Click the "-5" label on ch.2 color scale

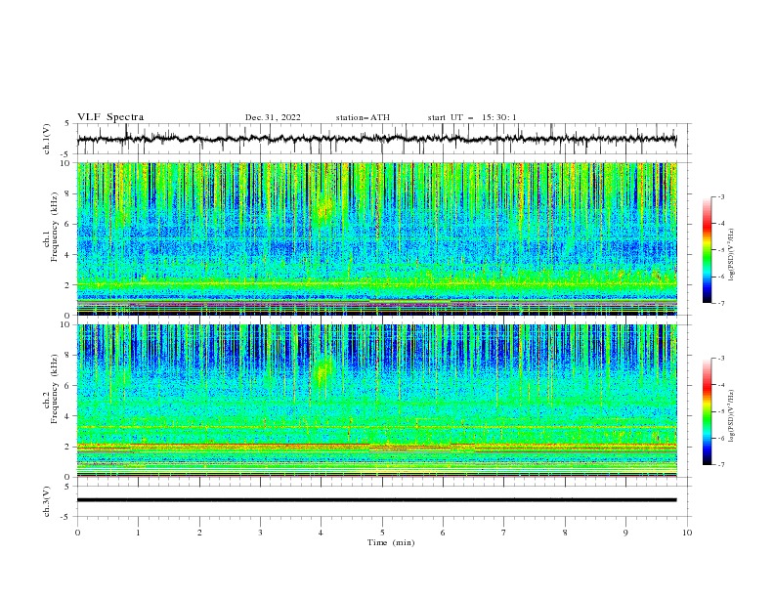720,411
